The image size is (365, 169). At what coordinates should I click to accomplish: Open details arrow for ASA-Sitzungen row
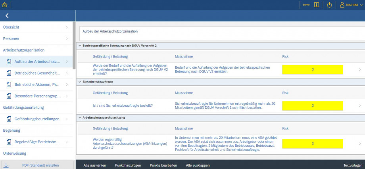pyautogui.click(x=360, y=144)
